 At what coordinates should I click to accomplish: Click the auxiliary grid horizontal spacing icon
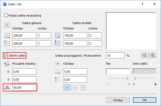(x=57, y=36)
